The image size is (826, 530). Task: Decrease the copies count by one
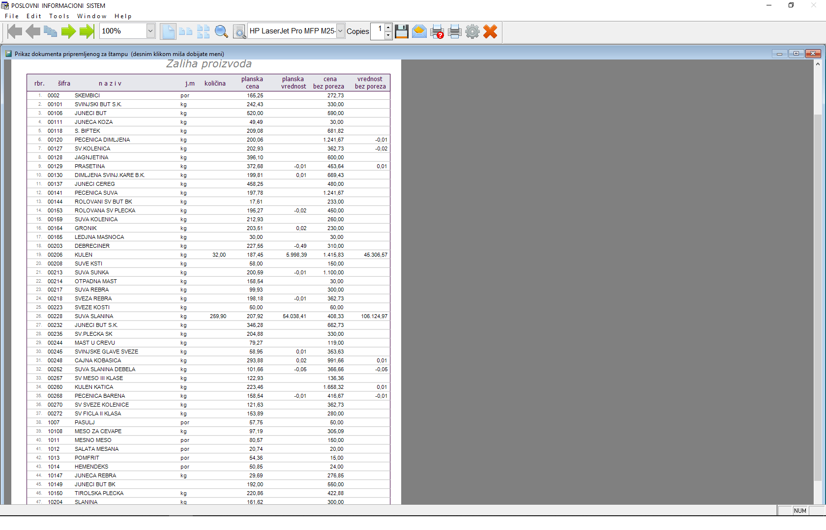(x=388, y=35)
